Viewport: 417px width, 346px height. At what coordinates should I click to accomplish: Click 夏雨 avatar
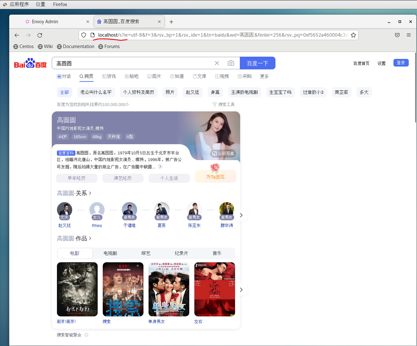(162, 210)
